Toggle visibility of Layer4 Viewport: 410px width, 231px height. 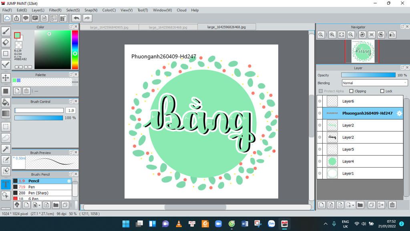tap(320, 161)
